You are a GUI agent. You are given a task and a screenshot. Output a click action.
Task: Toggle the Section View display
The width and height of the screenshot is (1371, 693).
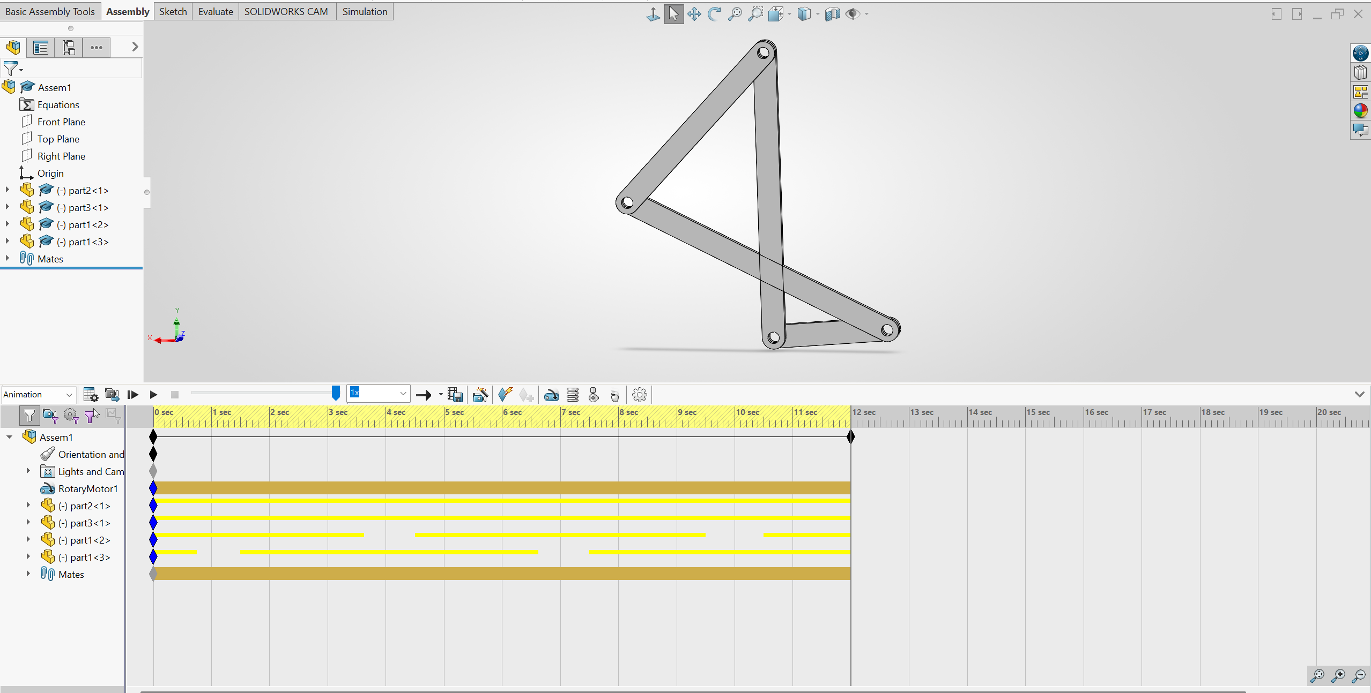point(832,14)
